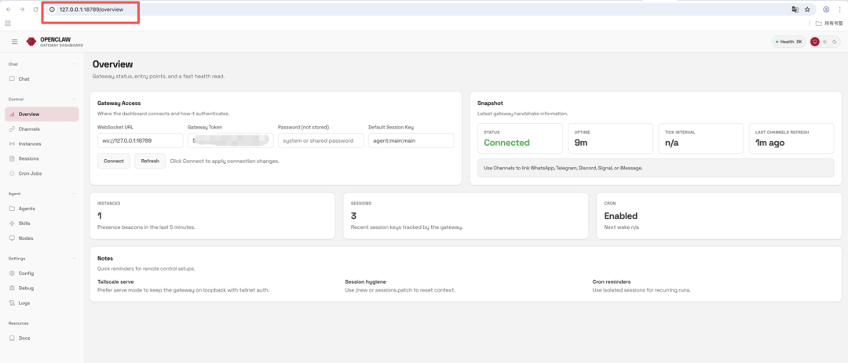Enable light theme with the sun icon
The width and height of the screenshot is (848, 363).
[825, 42]
